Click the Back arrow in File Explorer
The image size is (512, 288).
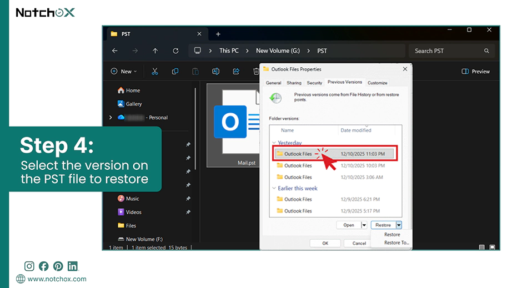point(114,51)
